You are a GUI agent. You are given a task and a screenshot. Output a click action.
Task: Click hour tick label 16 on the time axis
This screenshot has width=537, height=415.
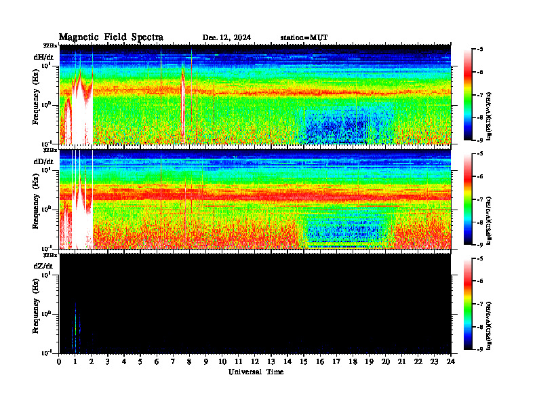[320, 361]
